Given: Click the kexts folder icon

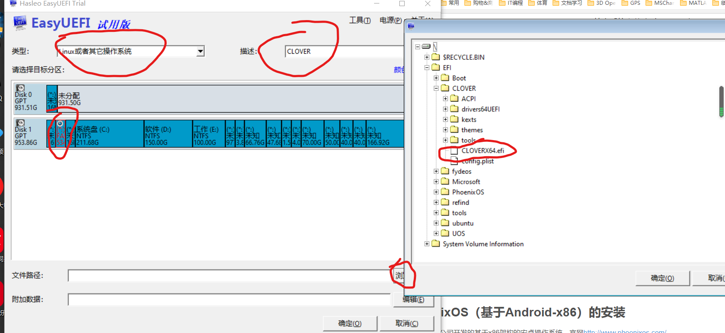Looking at the screenshot, I should 454,119.
